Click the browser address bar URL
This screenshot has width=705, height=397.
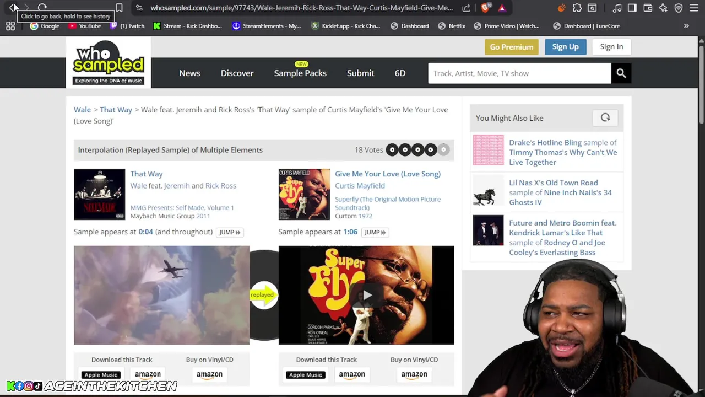(302, 8)
